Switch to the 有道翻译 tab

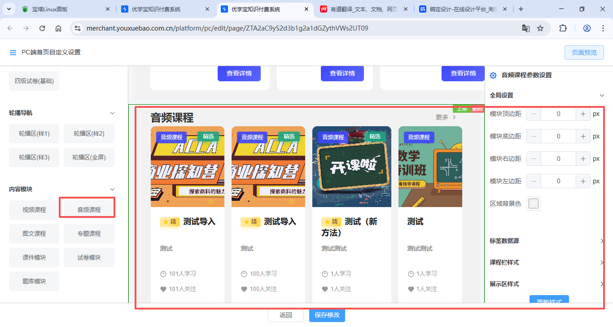[x=363, y=9]
